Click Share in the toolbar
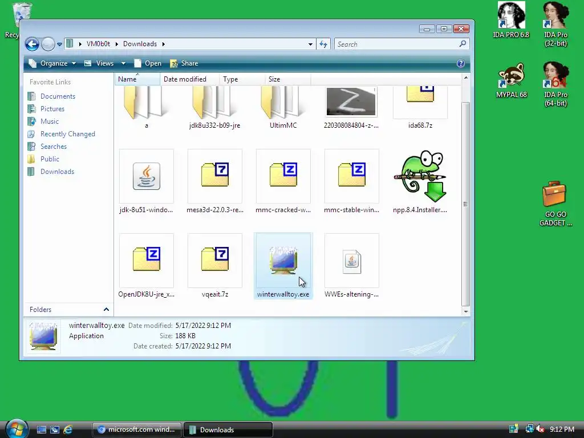 (x=184, y=63)
